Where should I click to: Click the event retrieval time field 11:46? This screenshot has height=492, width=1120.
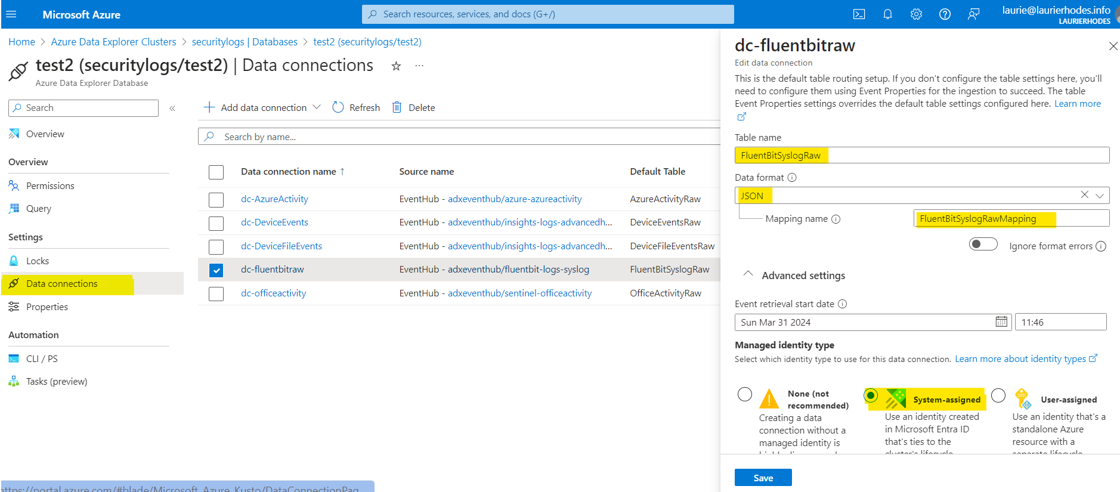click(x=1061, y=322)
